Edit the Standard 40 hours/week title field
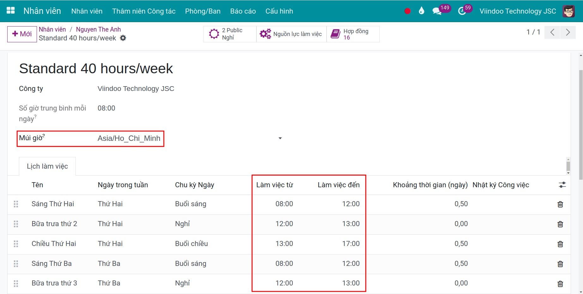The image size is (583, 294). (x=96, y=69)
